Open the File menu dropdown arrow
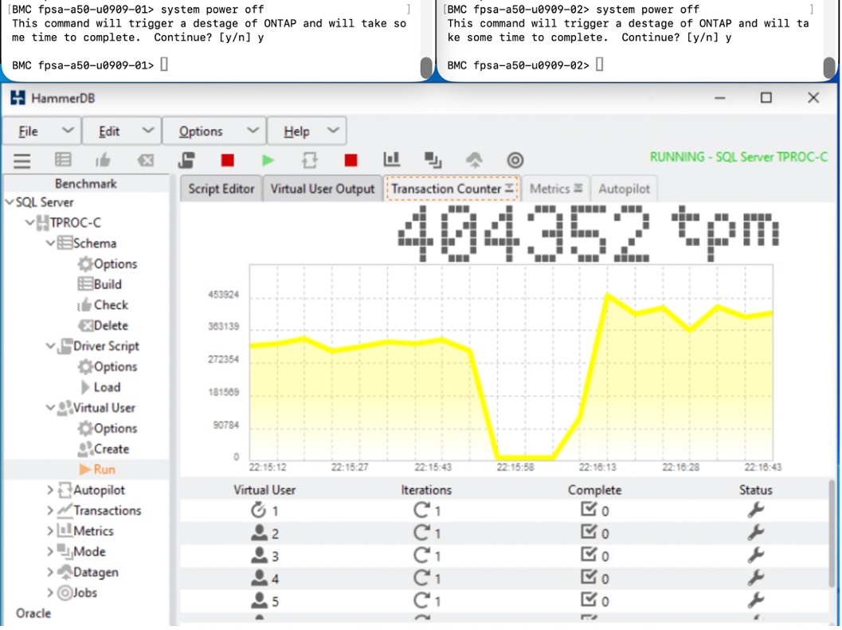The image size is (842, 630). click(x=68, y=131)
